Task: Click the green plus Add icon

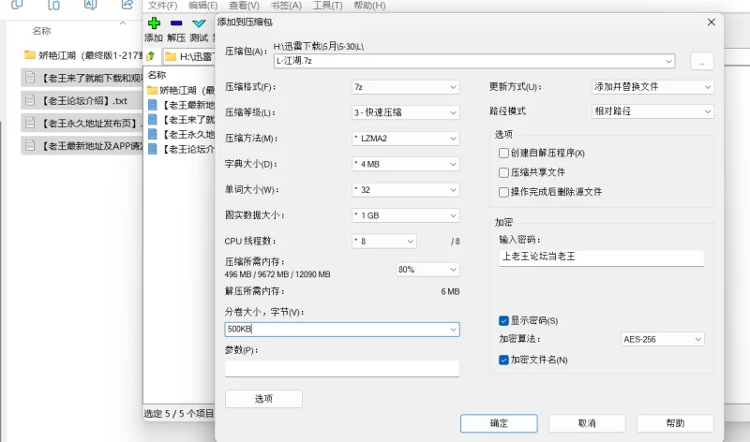Action: (x=154, y=22)
